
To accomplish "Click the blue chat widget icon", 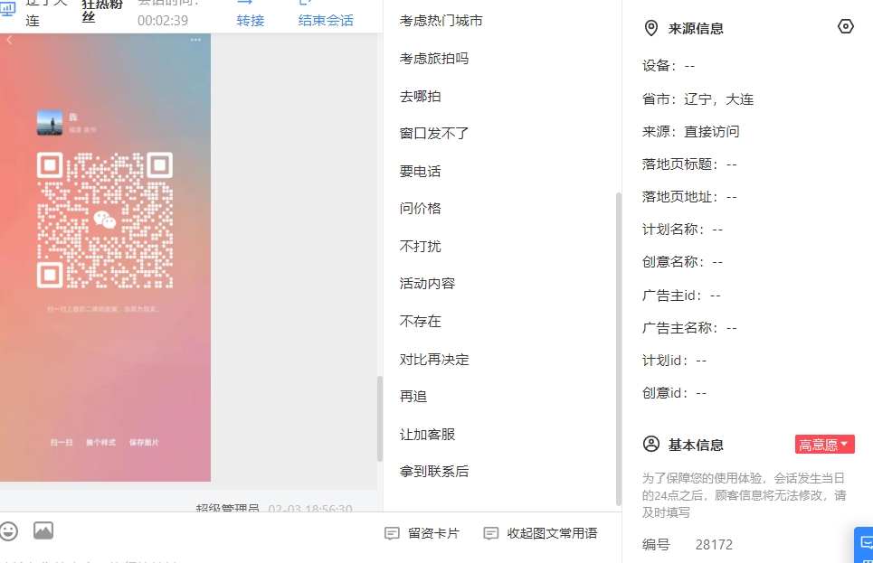I will tap(866, 543).
